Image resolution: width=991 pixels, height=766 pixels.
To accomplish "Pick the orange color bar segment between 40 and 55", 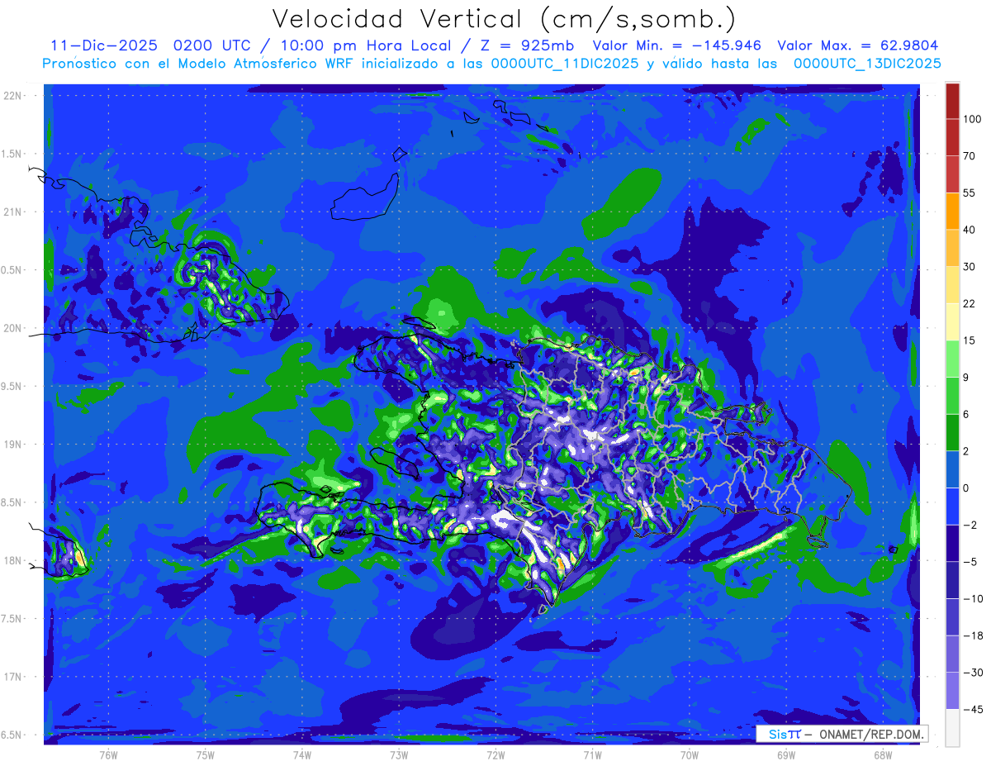I will point(952,211).
